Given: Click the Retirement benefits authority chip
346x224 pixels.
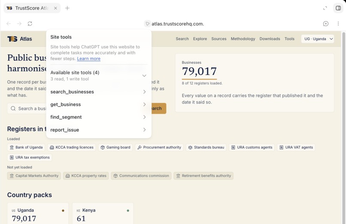Looking at the screenshot, I should [x=203, y=176].
